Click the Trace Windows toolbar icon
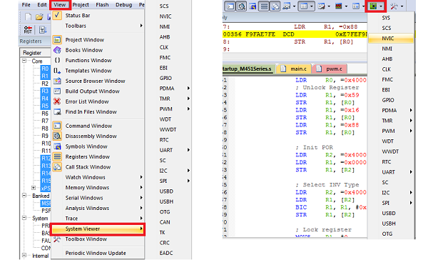This screenshot has width=428, height=260. [x=356, y=6]
